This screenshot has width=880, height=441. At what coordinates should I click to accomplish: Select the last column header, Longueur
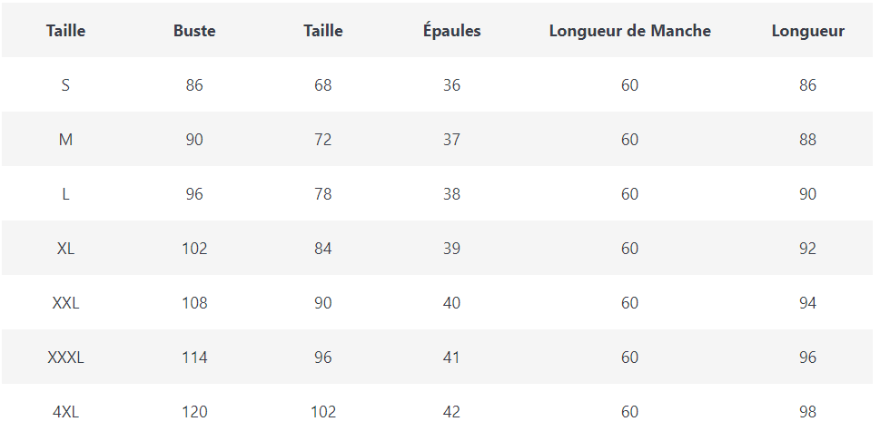[807, 31]
